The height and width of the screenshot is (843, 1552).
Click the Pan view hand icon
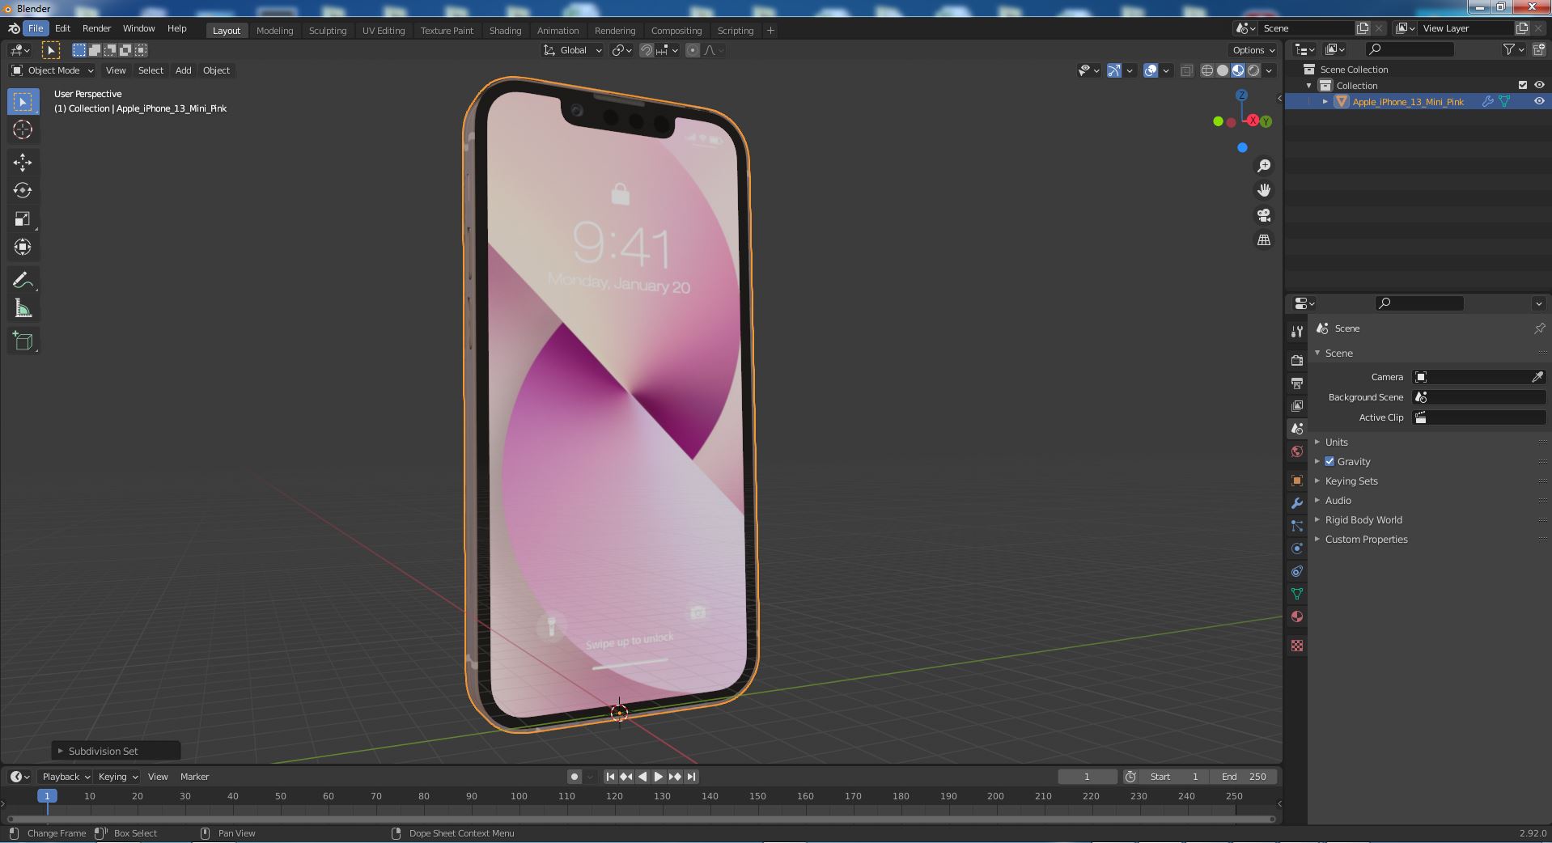[x=1263, y=190]
